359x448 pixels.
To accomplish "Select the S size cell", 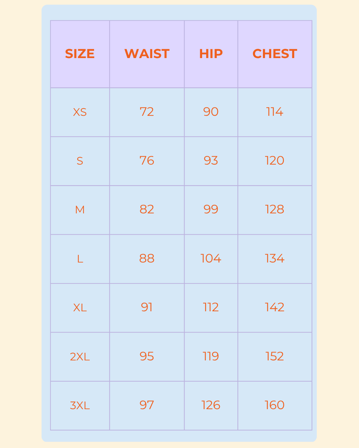I will pos(80,161).
